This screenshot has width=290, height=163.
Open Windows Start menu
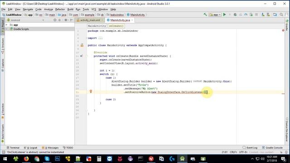coord(5,159)
